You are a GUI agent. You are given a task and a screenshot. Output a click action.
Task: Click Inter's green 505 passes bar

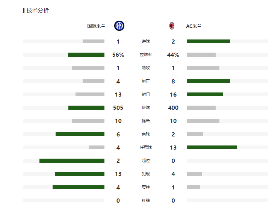coord(86,108)
